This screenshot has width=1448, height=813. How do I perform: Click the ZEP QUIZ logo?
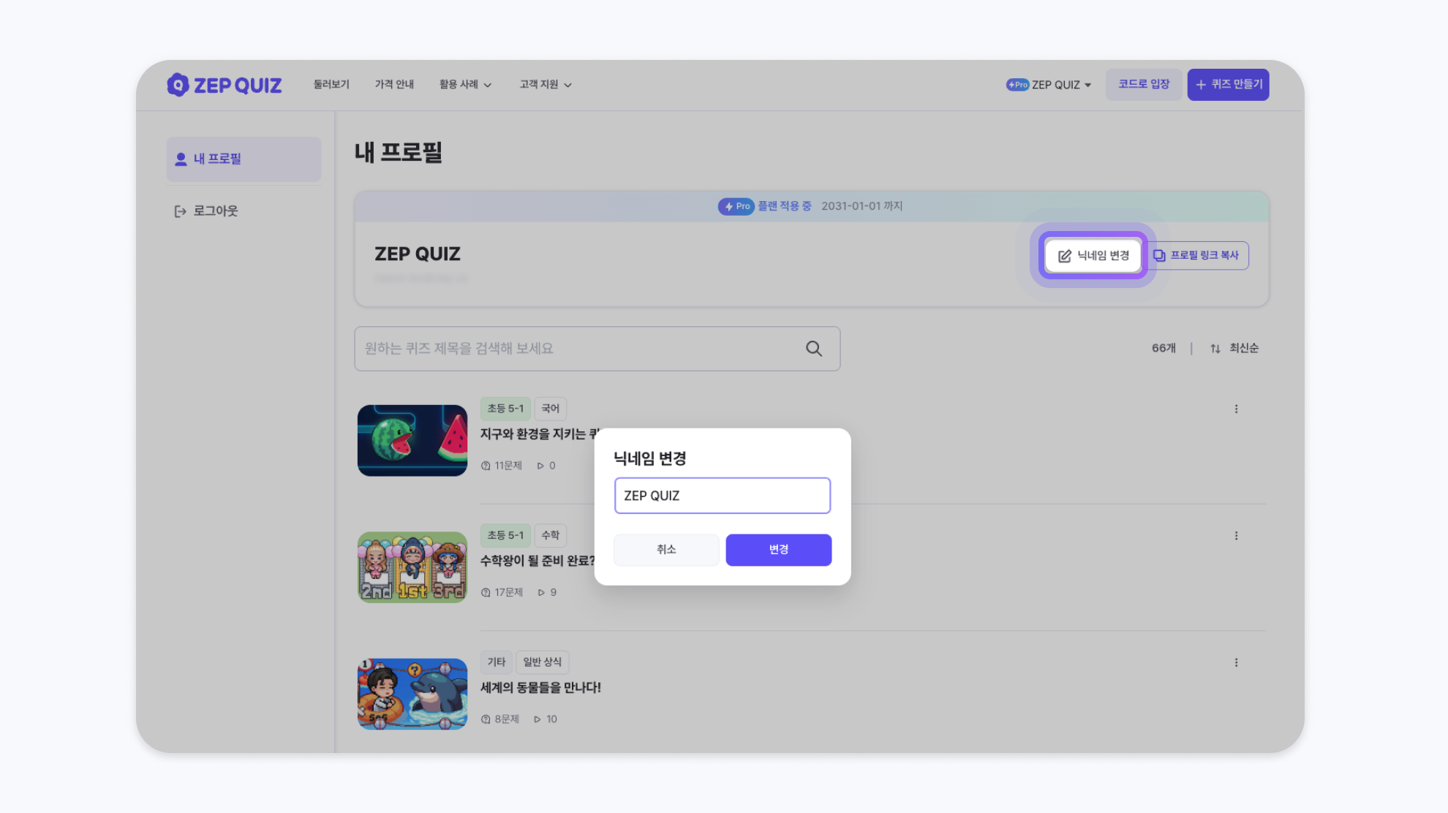click(224, 85)
